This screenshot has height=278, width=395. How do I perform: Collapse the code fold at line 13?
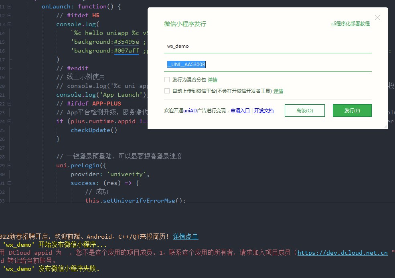click(9, 24)
